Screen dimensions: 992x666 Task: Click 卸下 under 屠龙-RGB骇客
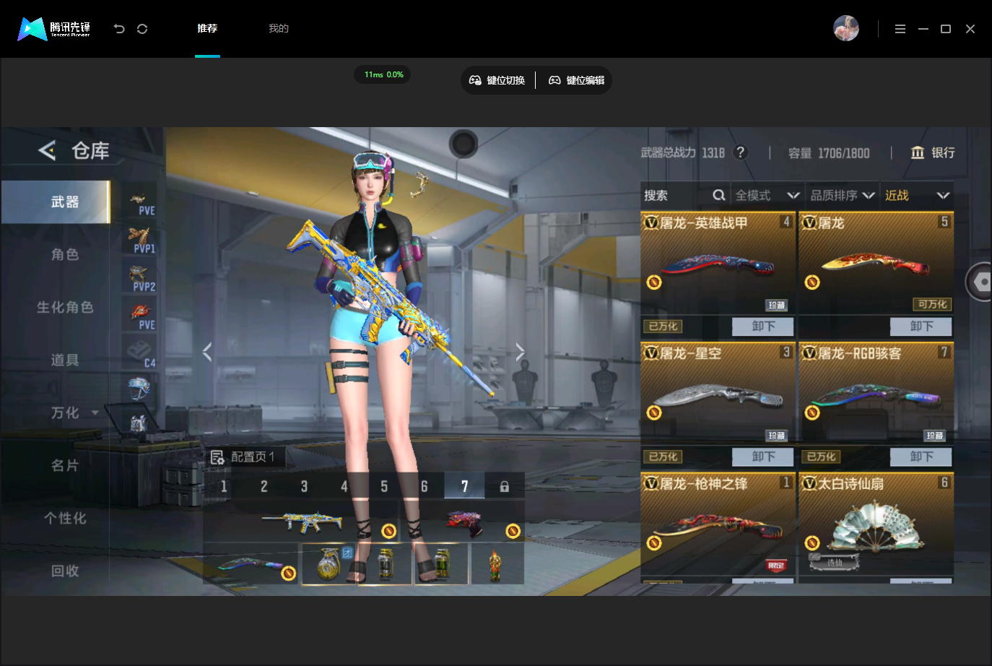pyautogui.click(x=921, y=457)
